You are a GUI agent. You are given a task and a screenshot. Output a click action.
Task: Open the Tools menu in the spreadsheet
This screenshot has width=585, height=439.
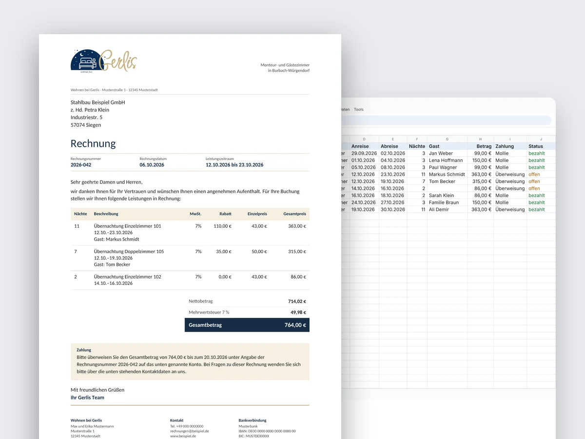359,109
